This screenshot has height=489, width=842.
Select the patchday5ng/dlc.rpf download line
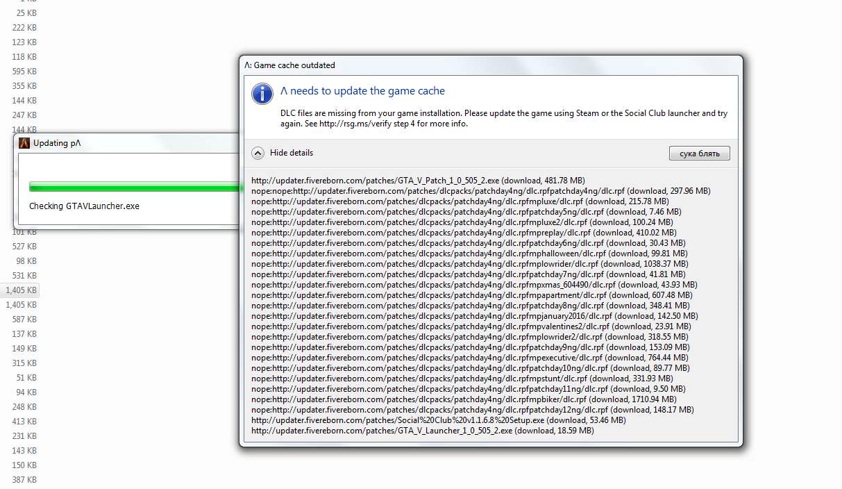coord(466,212)
